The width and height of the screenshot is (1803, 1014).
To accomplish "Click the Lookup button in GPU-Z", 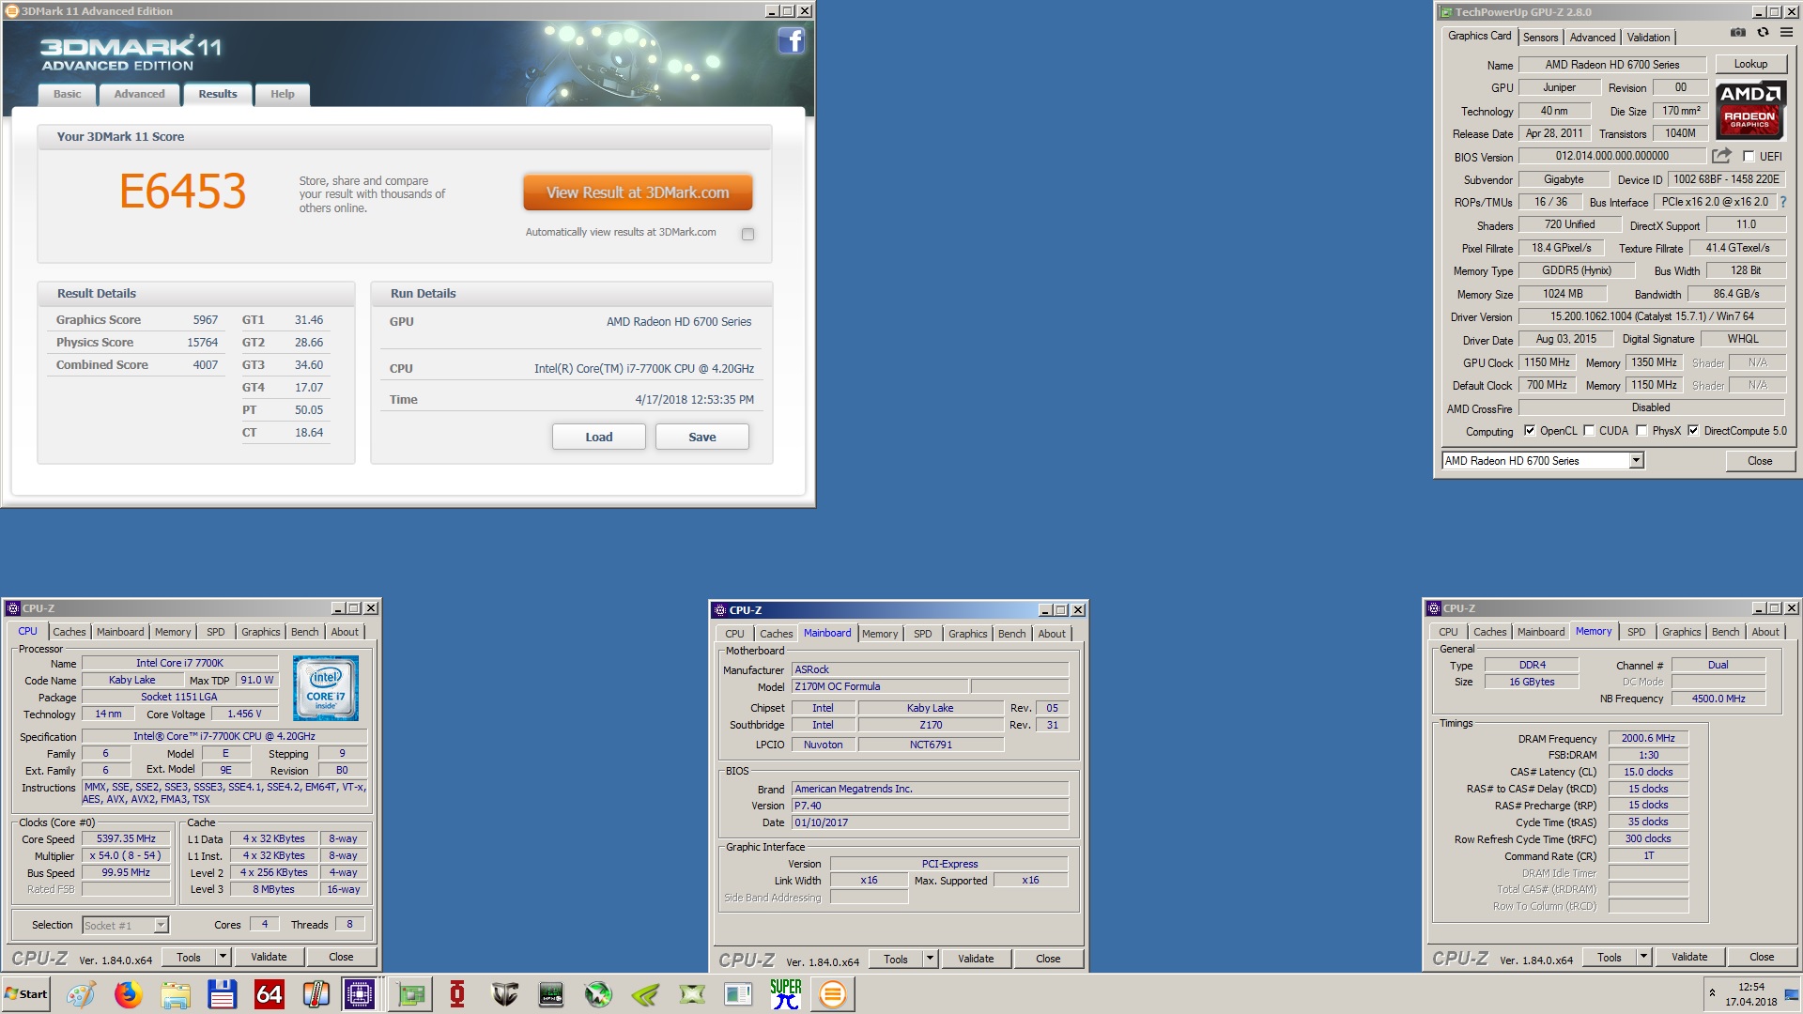I will [1750, 64].
